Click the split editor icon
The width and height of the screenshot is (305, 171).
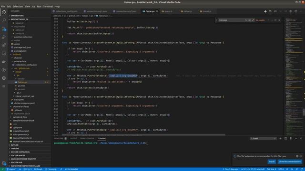295,11
